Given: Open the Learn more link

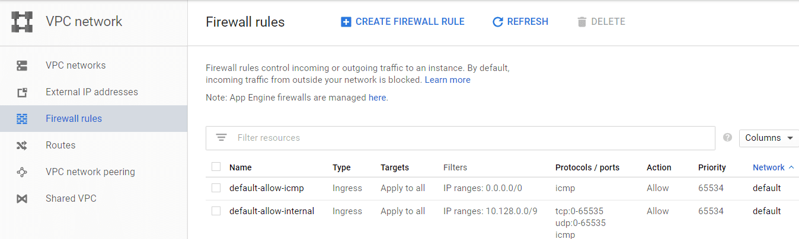Looking at the screenshot, I should click(x=448, y=80).
